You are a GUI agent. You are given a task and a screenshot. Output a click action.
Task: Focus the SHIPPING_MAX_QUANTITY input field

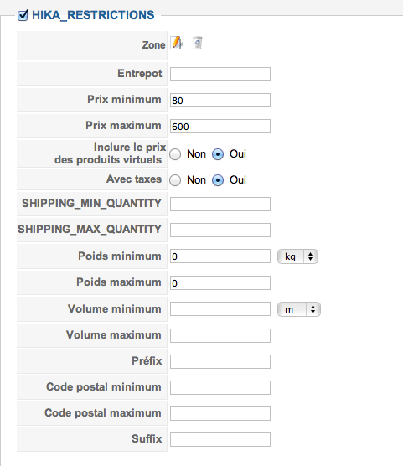coord(220,230)
